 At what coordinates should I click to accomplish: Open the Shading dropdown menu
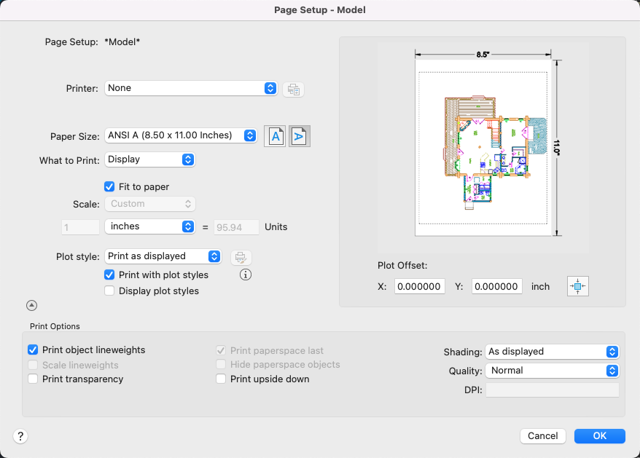[552, 352]
